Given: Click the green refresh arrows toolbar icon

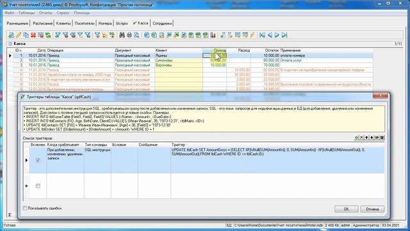Looking at the screenshot, I should click(48, 35).
